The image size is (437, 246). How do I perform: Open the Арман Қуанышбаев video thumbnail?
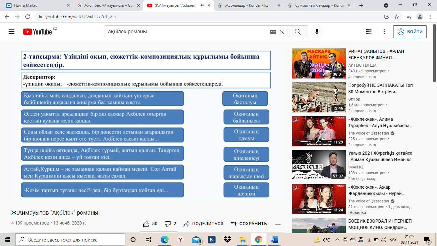(319, 165)
